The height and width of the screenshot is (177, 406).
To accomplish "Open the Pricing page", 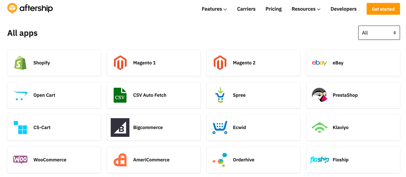I will coord(273,9).
